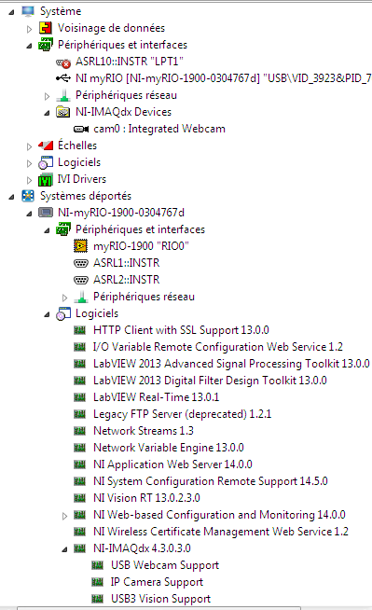Select NI myRIO USB device entry

point(224,78)
